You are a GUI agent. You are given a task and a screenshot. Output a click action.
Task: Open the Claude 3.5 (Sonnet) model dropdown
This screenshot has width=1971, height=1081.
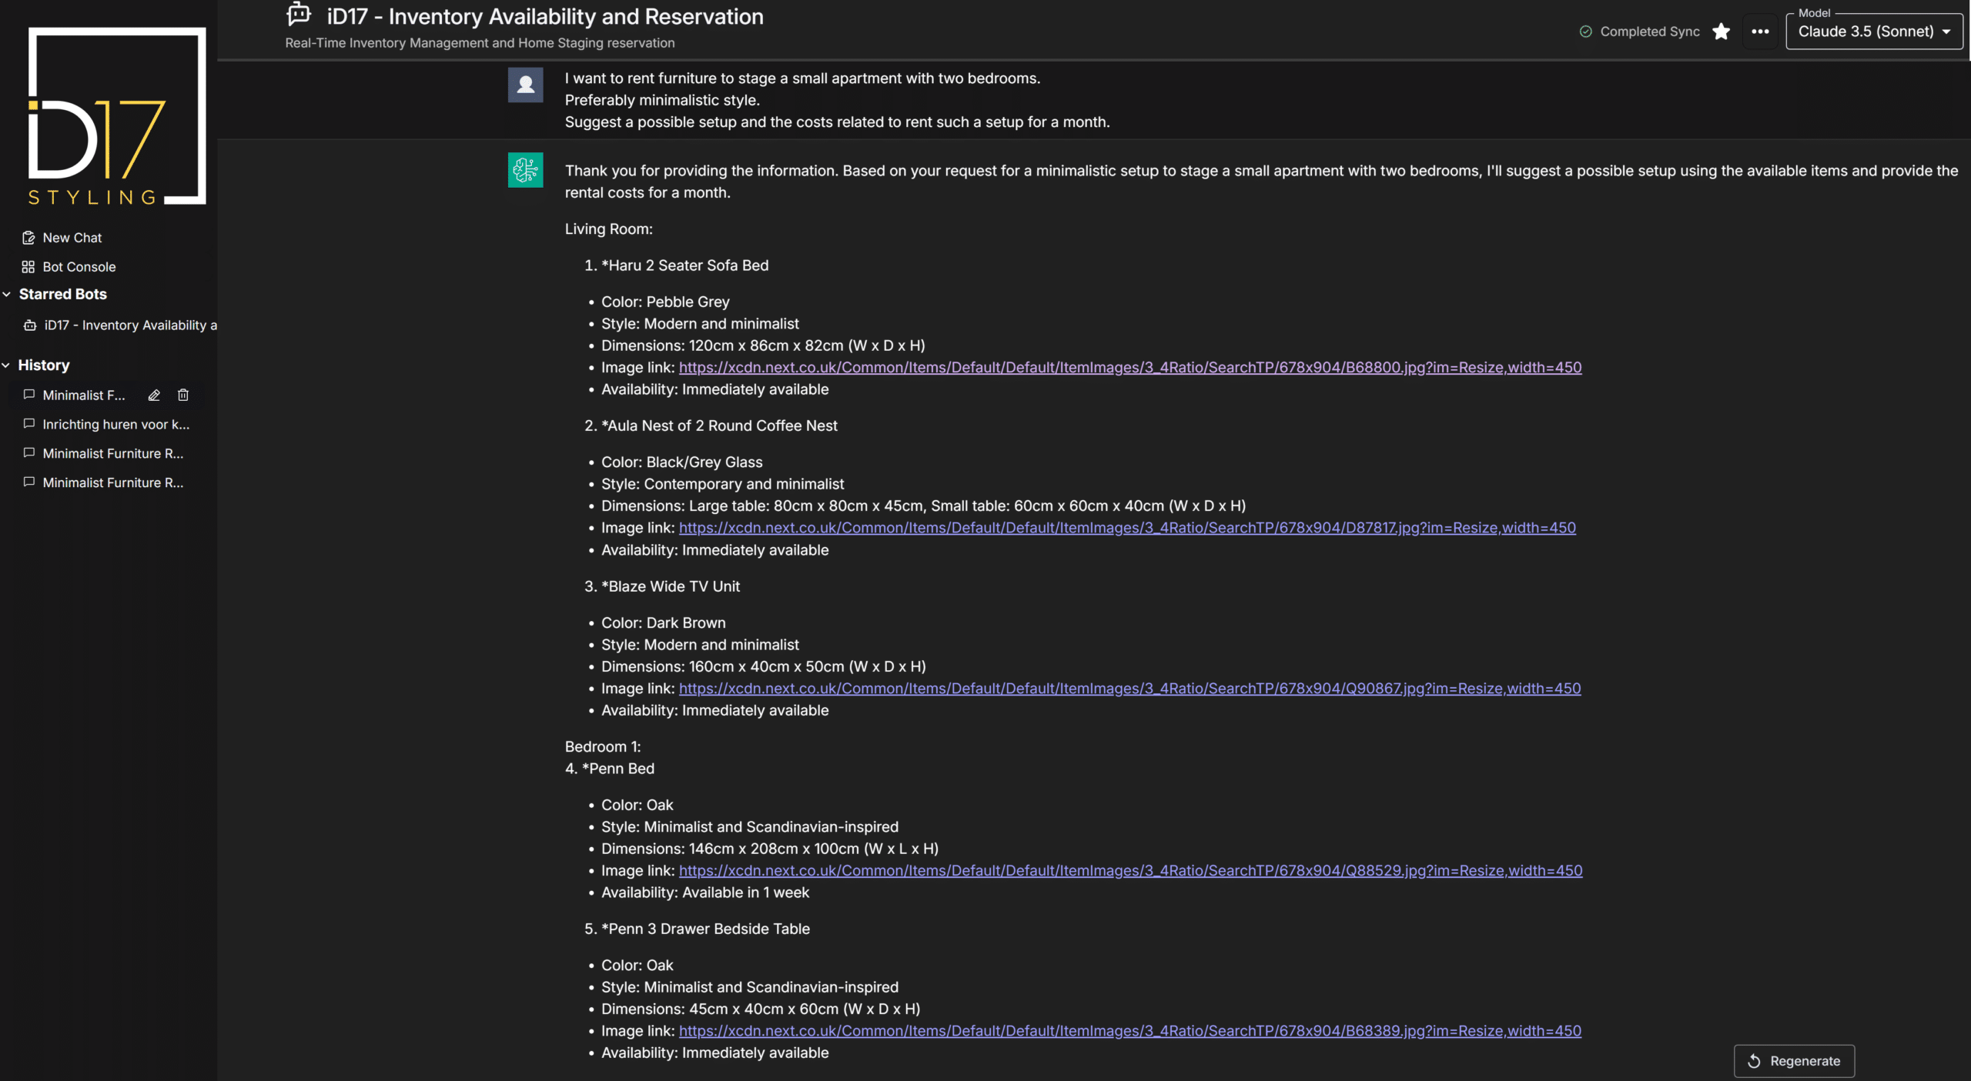point(1873,32)
